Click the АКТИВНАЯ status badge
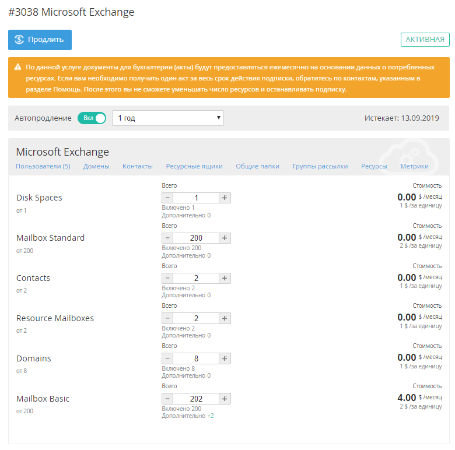Viewport: 455px width, 450px height. (425, 40)
